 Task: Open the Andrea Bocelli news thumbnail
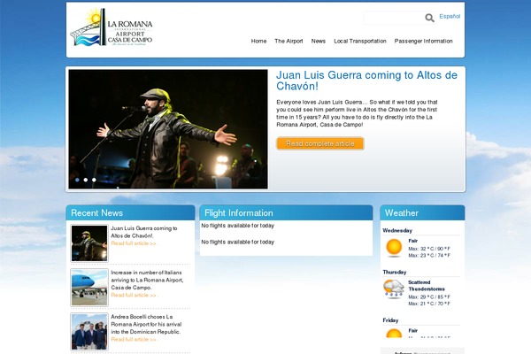(89, 332)
